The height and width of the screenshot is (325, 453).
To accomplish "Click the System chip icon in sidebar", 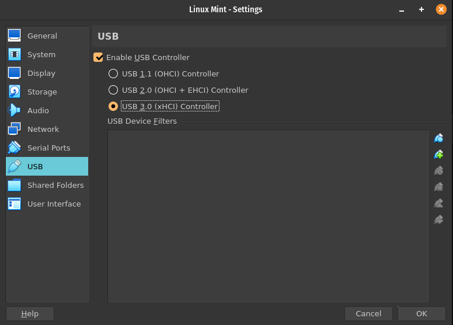I will click(x=14, y=54).
